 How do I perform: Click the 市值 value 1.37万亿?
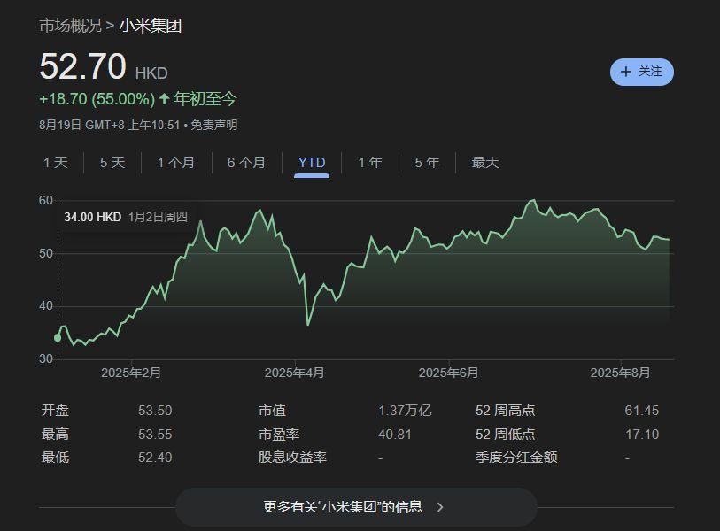pyautogui.click(x=405, y=411)
